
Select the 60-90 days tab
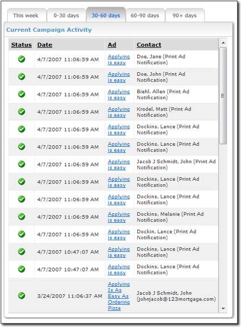pos(145,15)
